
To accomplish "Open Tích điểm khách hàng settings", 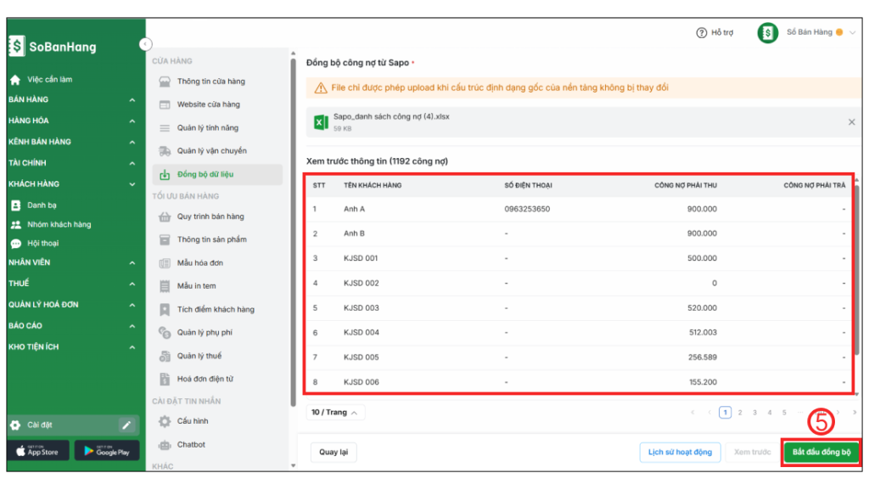I will 215,309.
